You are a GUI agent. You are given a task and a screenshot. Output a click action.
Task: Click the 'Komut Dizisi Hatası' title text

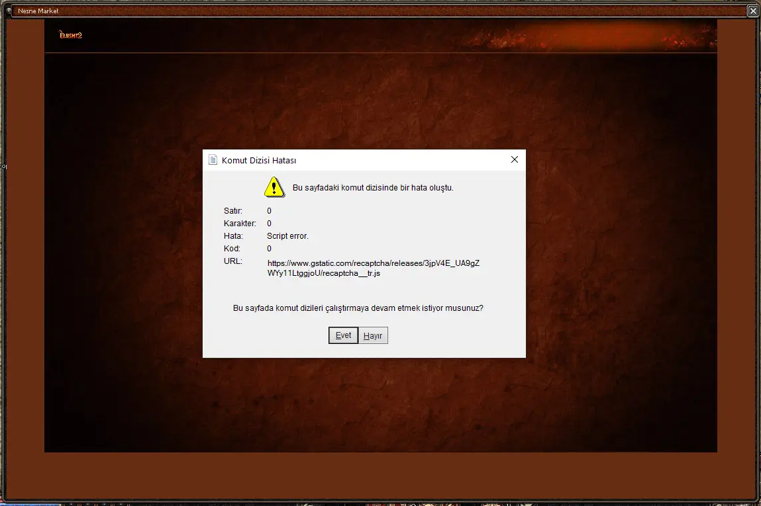[259, 161]
